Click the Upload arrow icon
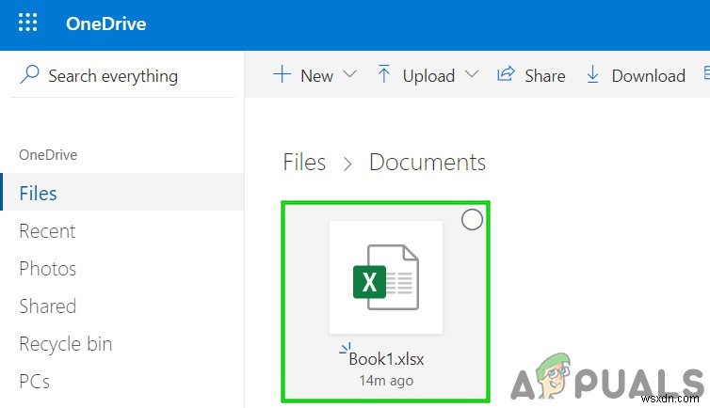 tap(384, 74)
